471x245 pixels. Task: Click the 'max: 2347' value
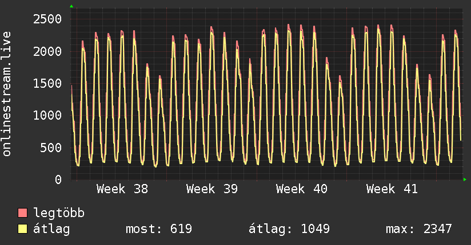[419, 229]
